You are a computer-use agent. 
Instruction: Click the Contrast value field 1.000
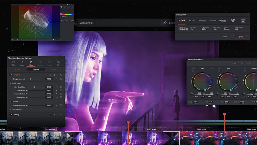point(242,102)
